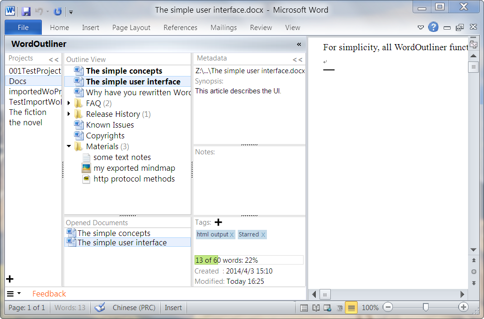
Task: Expand the Release History folder
Action: point(69,114)
